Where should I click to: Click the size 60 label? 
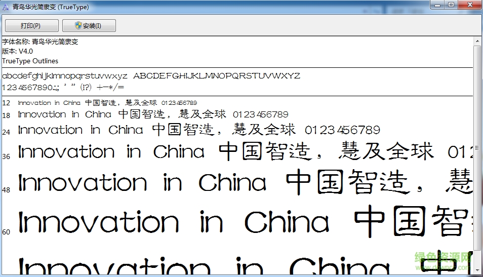pyautogui.click(x=6, y=232)
